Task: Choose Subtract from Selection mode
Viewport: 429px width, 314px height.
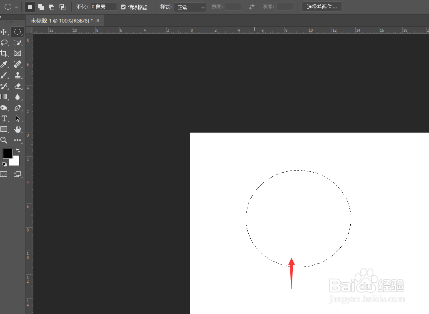Action: [x=51, y=7]
